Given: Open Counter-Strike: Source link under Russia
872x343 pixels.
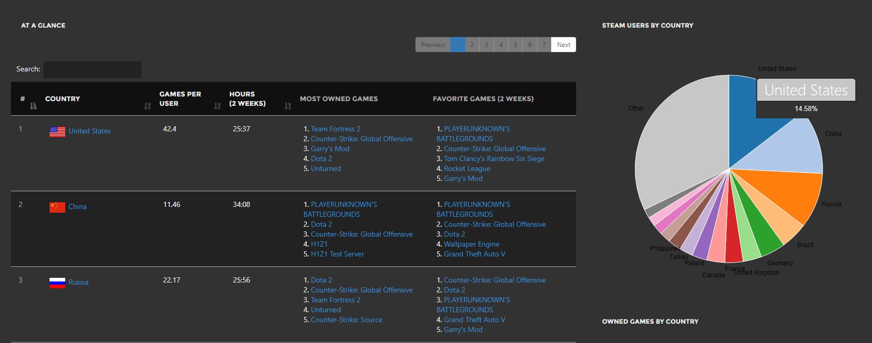Looking at the screenshot, I should [x=346, y=320].
